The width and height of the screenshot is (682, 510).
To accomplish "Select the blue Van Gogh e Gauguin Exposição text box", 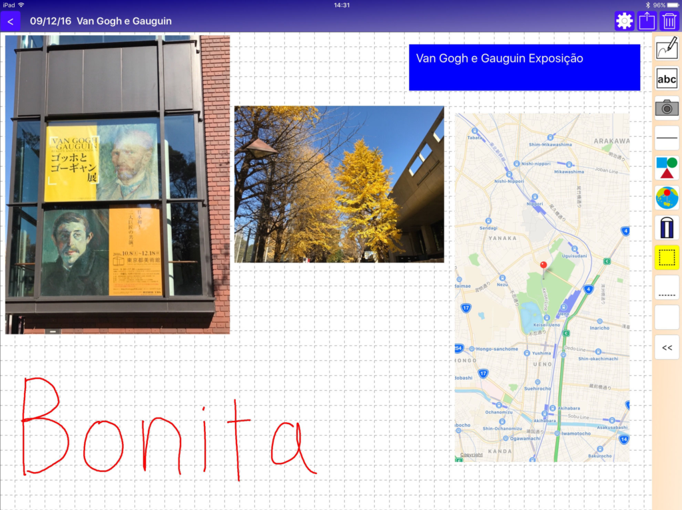I will pos(524,67).
